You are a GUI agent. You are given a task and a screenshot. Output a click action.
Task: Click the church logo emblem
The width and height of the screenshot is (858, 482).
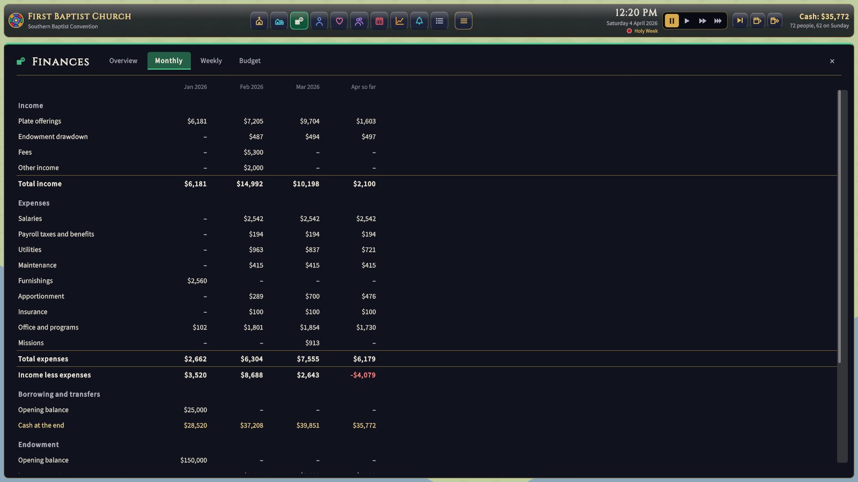16,20
